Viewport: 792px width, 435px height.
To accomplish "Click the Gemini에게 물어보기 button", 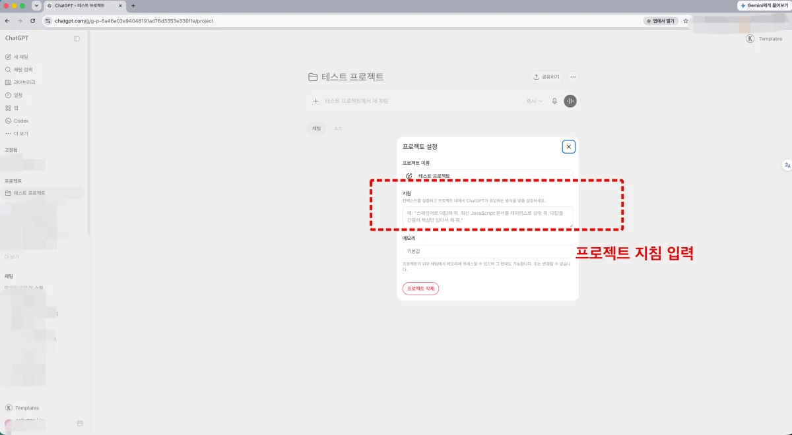I will 764,5.
